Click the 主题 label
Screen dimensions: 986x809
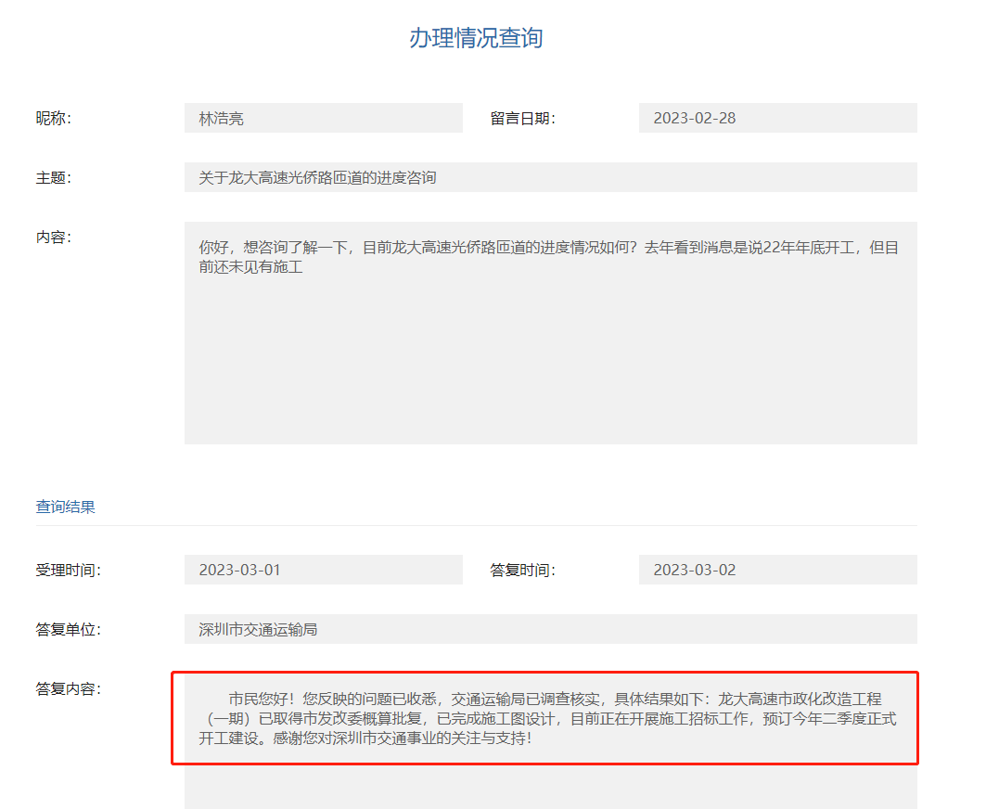tap(54, 178)
